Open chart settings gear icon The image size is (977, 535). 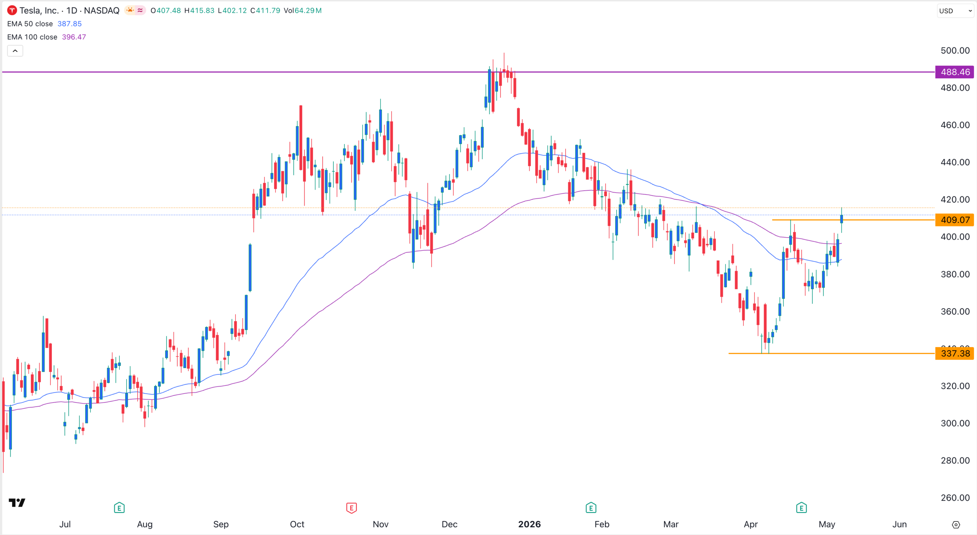[956, 525]
